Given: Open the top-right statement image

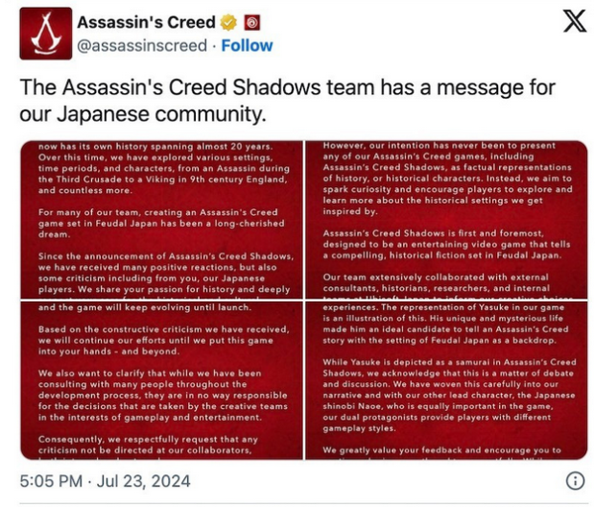Looking at the screenshot, I should pyautogui.click(x=445, y=218).
